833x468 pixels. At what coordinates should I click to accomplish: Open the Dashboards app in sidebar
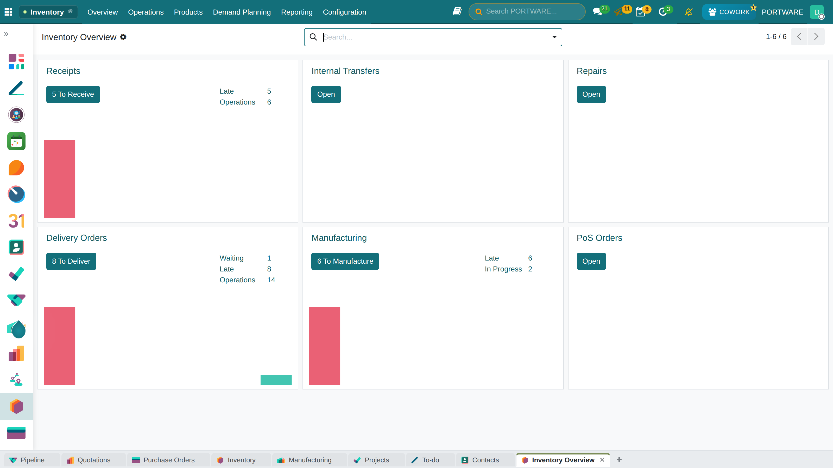click(x=16, y=62)
